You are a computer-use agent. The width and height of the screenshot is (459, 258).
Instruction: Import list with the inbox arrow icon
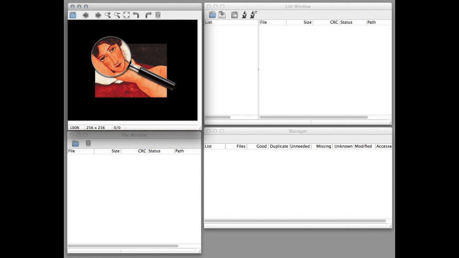(x=222, y=15)
